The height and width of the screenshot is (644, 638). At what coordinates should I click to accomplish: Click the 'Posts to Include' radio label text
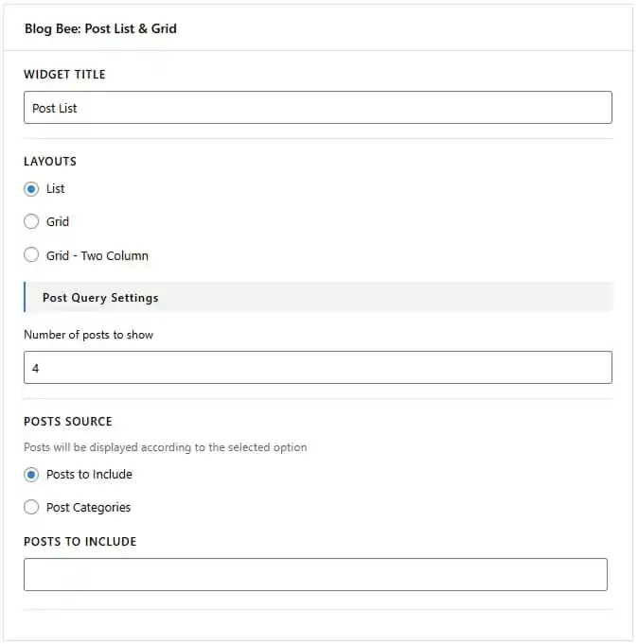tap(89, 475)
